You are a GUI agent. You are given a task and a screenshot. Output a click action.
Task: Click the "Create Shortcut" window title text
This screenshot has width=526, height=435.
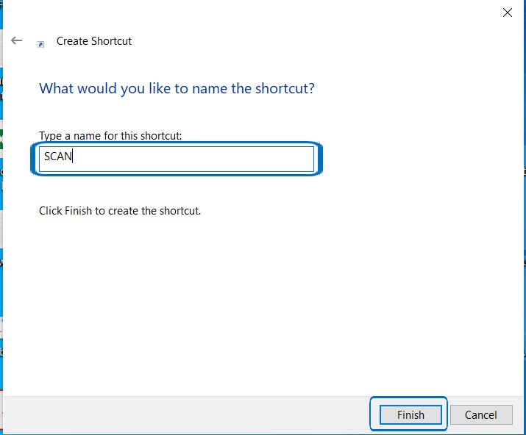tap(94, 41)
